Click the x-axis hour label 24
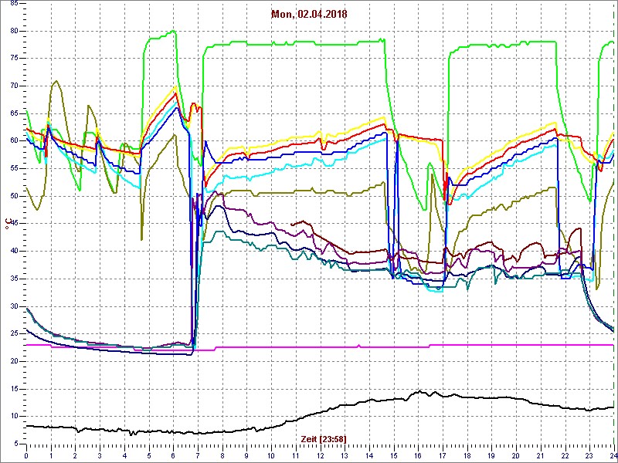This screenshot has width=618, height=463. (613, 455)
